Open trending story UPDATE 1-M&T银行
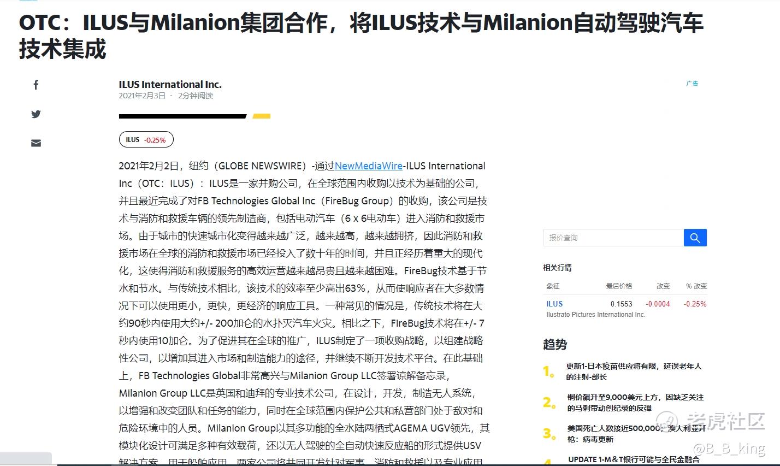Screen dimensions: 780x466 634,460
